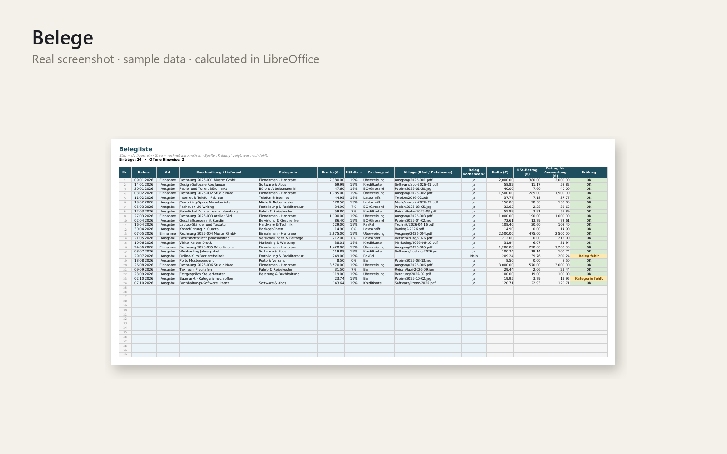Select category cell "Hardware & Technik"
The image size is (727, 454).
288,225
